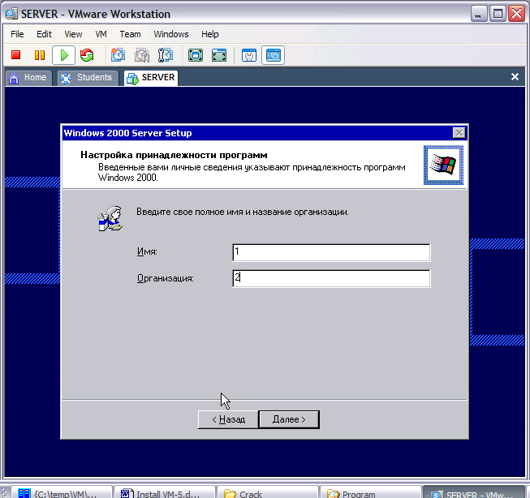The image size is (530, 498).
Task: Click the VMware title bar application icon
Action: pos(11,14)
